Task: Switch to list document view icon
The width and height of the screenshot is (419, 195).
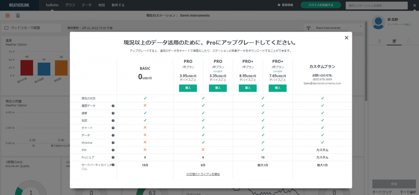Action: pyautogui.click(x=18, y=16)
